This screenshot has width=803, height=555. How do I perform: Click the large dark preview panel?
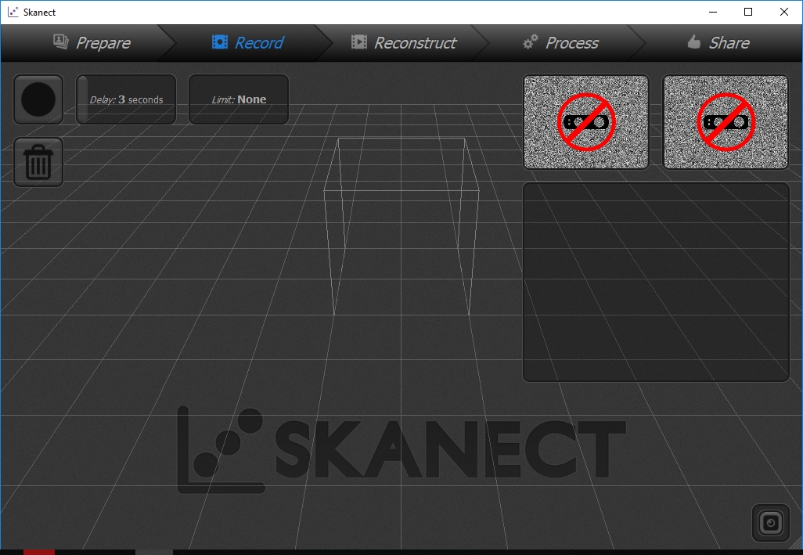coord(656,282)
